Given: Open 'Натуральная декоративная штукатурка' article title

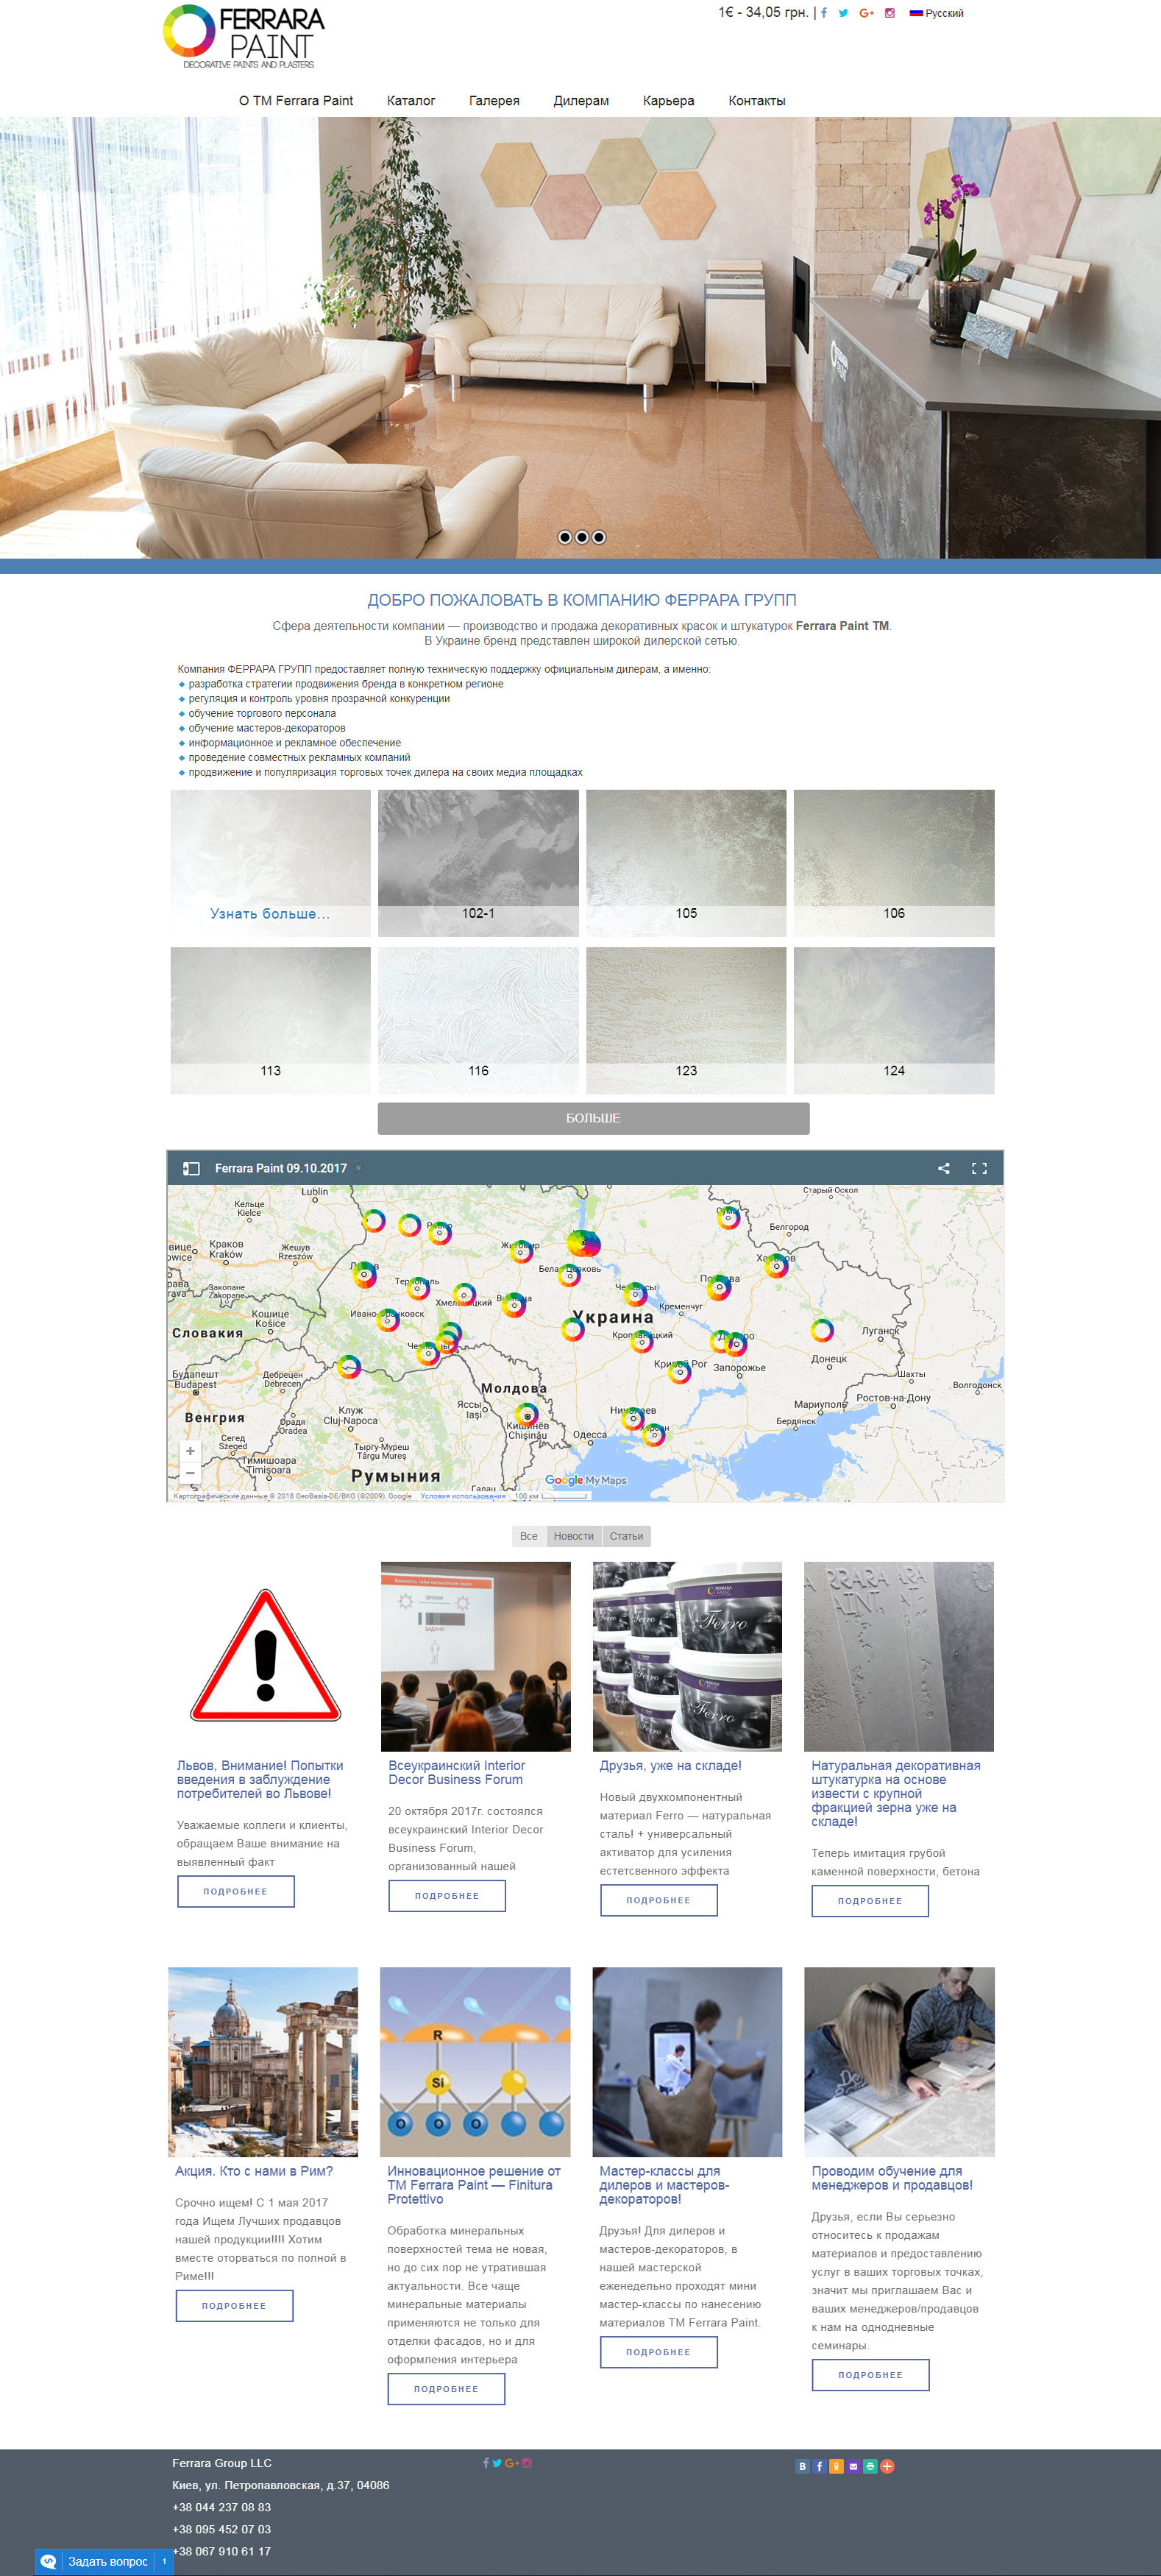Looking at the screenshot, I should pyautogui.click(x=896, y=1793).
